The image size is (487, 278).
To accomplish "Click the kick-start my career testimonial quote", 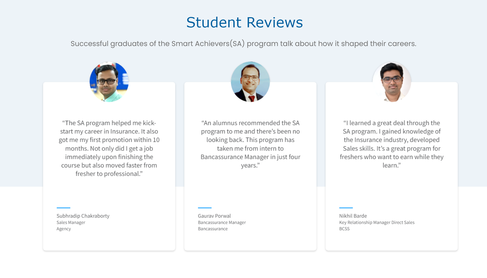I will (109, 148).
